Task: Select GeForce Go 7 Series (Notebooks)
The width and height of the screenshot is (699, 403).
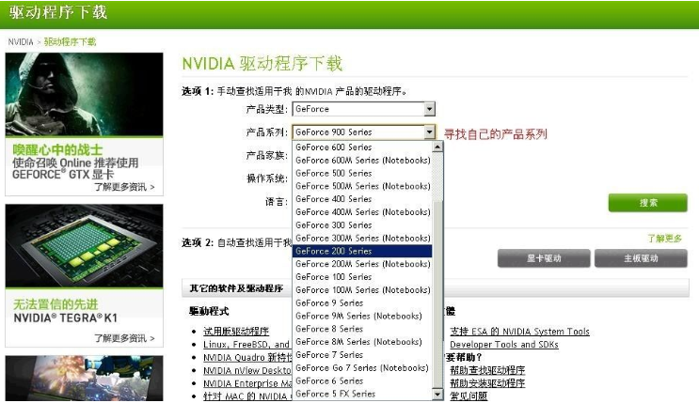Action: (x=362, y=368)
